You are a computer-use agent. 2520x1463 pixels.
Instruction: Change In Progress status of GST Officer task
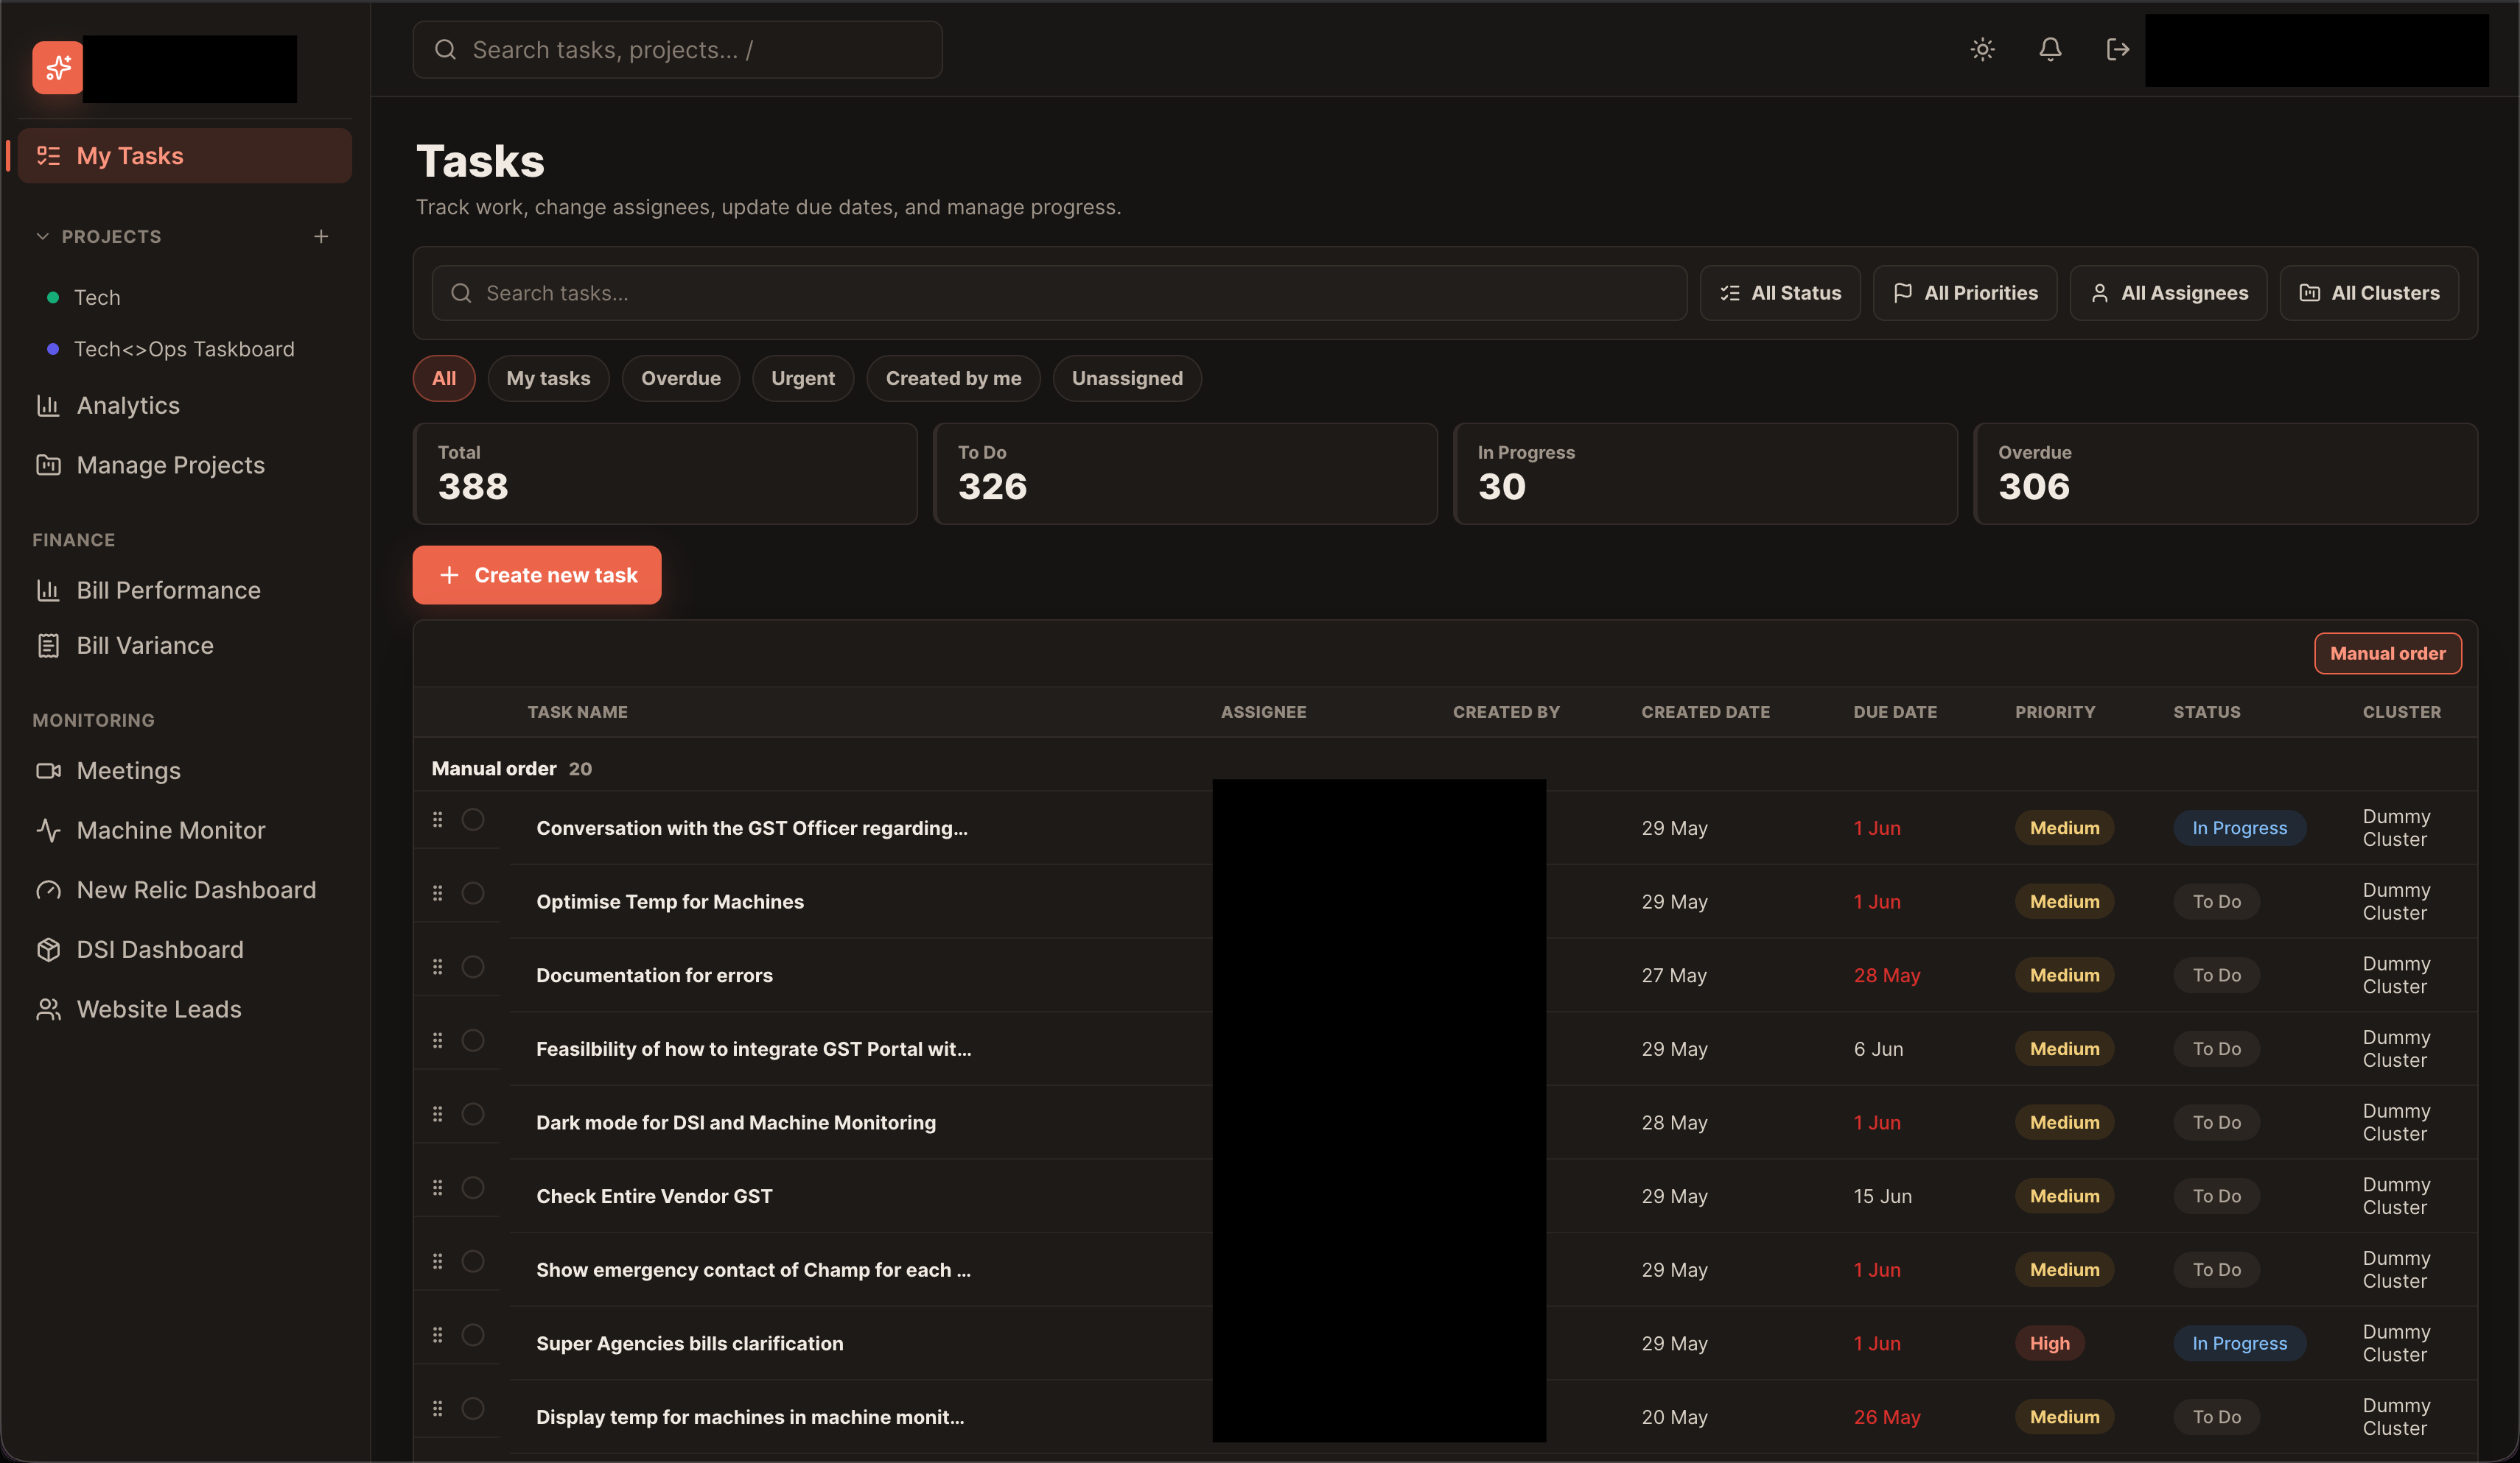click(2239, 828)
